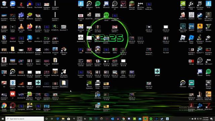Select the Wallpaper Engine desktop icon
Screen dimensions: 215x121
(x=13, y=85)
